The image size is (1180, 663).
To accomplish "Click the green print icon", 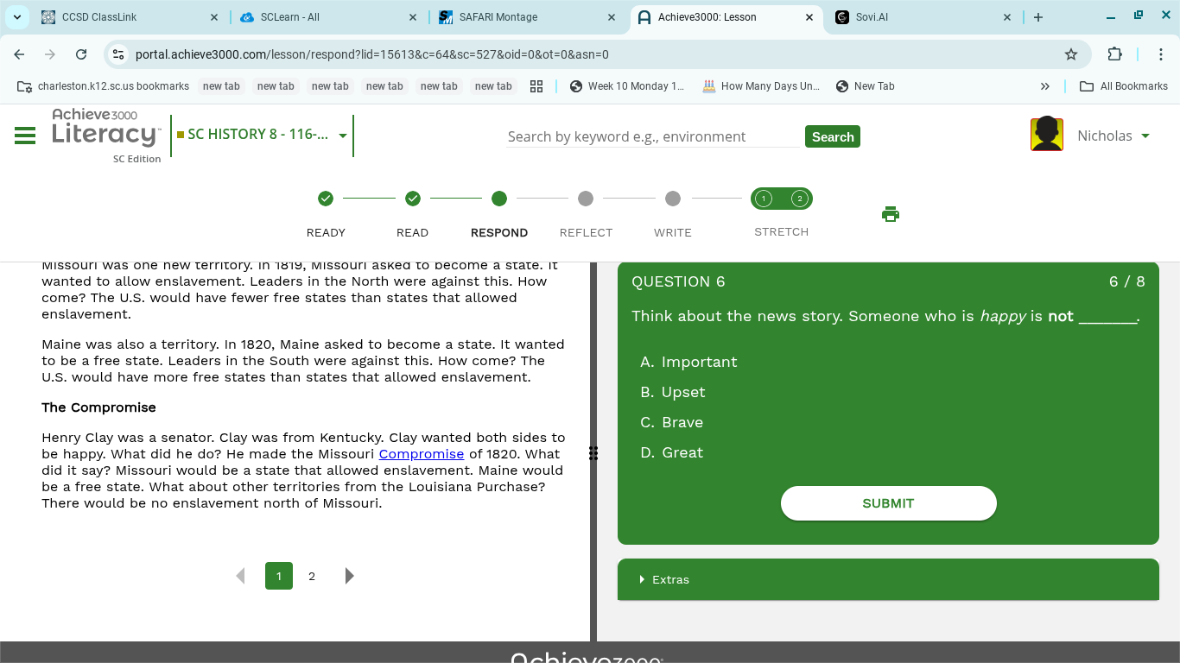I will pos(891,214).
